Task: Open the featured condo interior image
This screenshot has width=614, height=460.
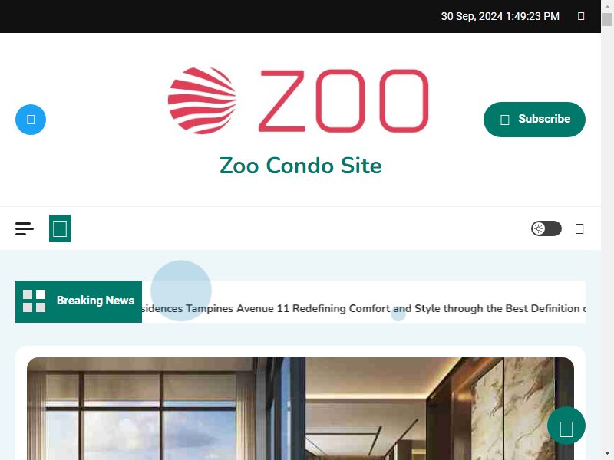Action: [x=300, y=409]
